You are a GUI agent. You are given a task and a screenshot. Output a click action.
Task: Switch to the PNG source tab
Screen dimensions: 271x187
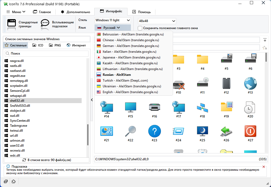pos(55,45)
